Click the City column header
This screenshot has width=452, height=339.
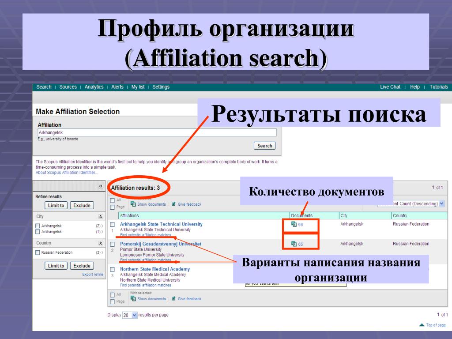343,215
